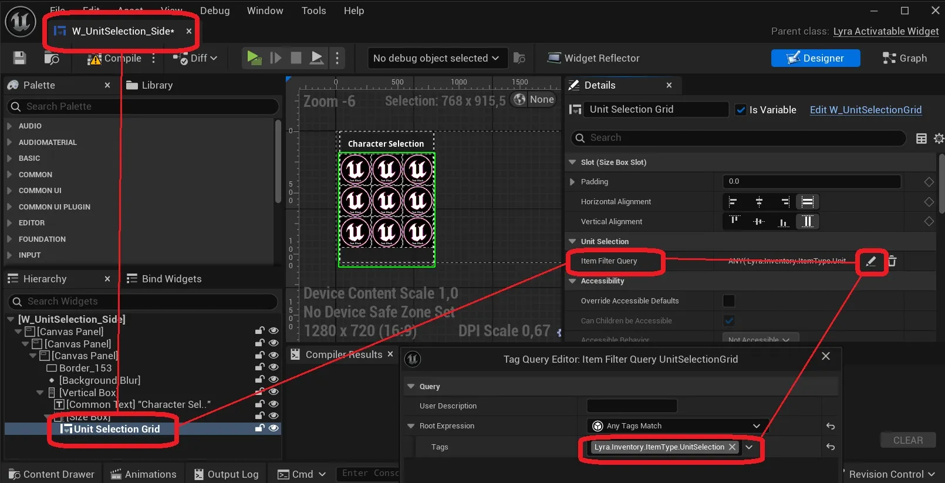Set vertical alignment to top
945x483 pixels.
pos(734,221)
